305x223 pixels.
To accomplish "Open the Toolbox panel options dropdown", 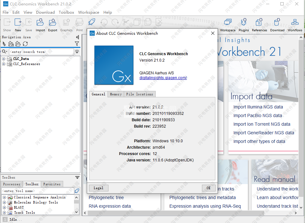I will click(77, 178).
